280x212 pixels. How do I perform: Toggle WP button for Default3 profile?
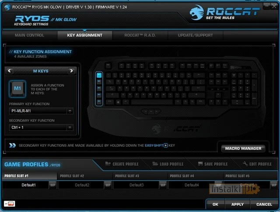point(163,185)
